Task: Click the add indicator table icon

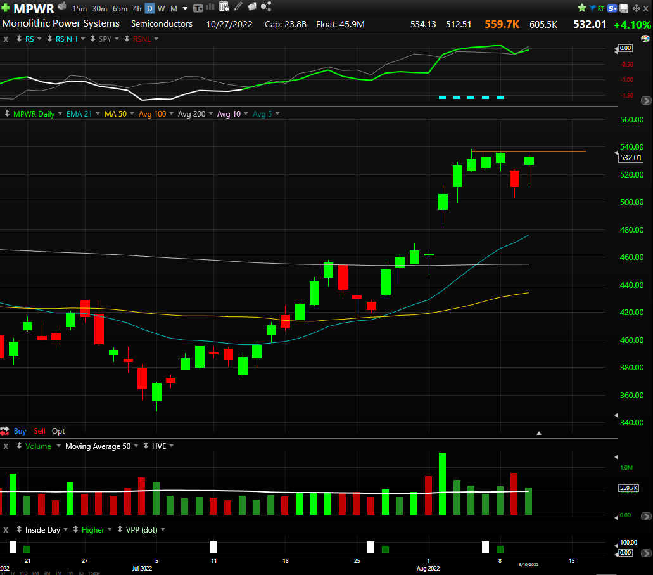Action: (224, 7)
